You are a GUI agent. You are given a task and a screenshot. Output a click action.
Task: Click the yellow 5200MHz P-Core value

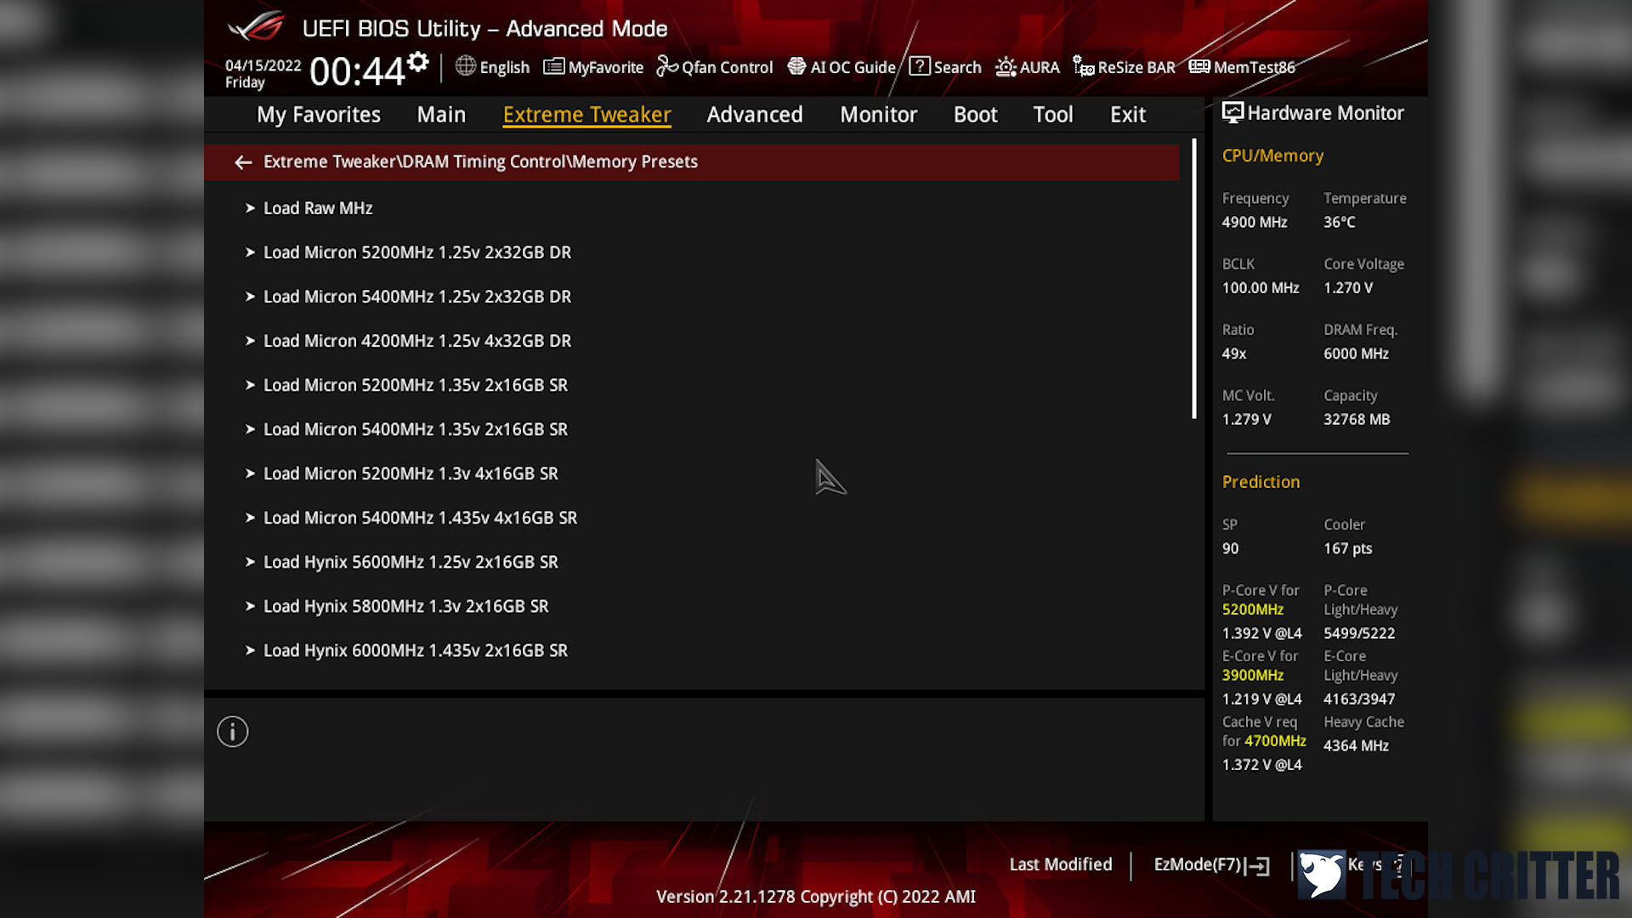pos(1253,609)
